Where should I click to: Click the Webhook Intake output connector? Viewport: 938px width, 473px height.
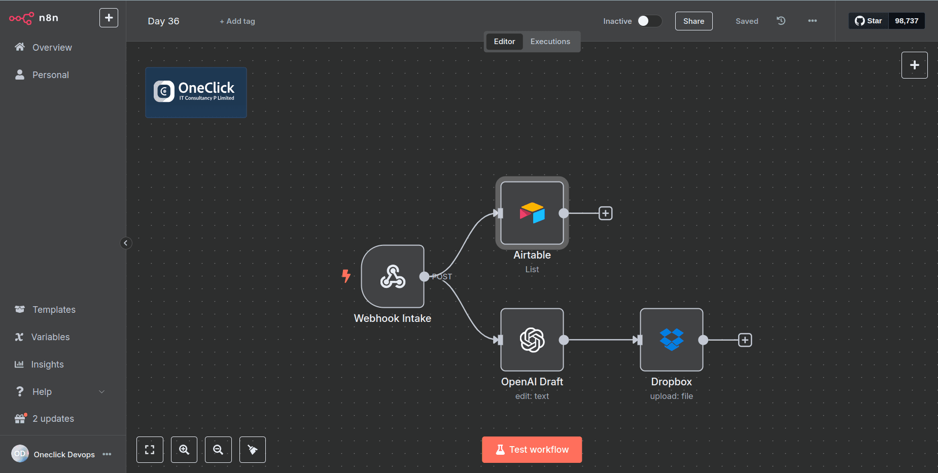coord(424,276)
